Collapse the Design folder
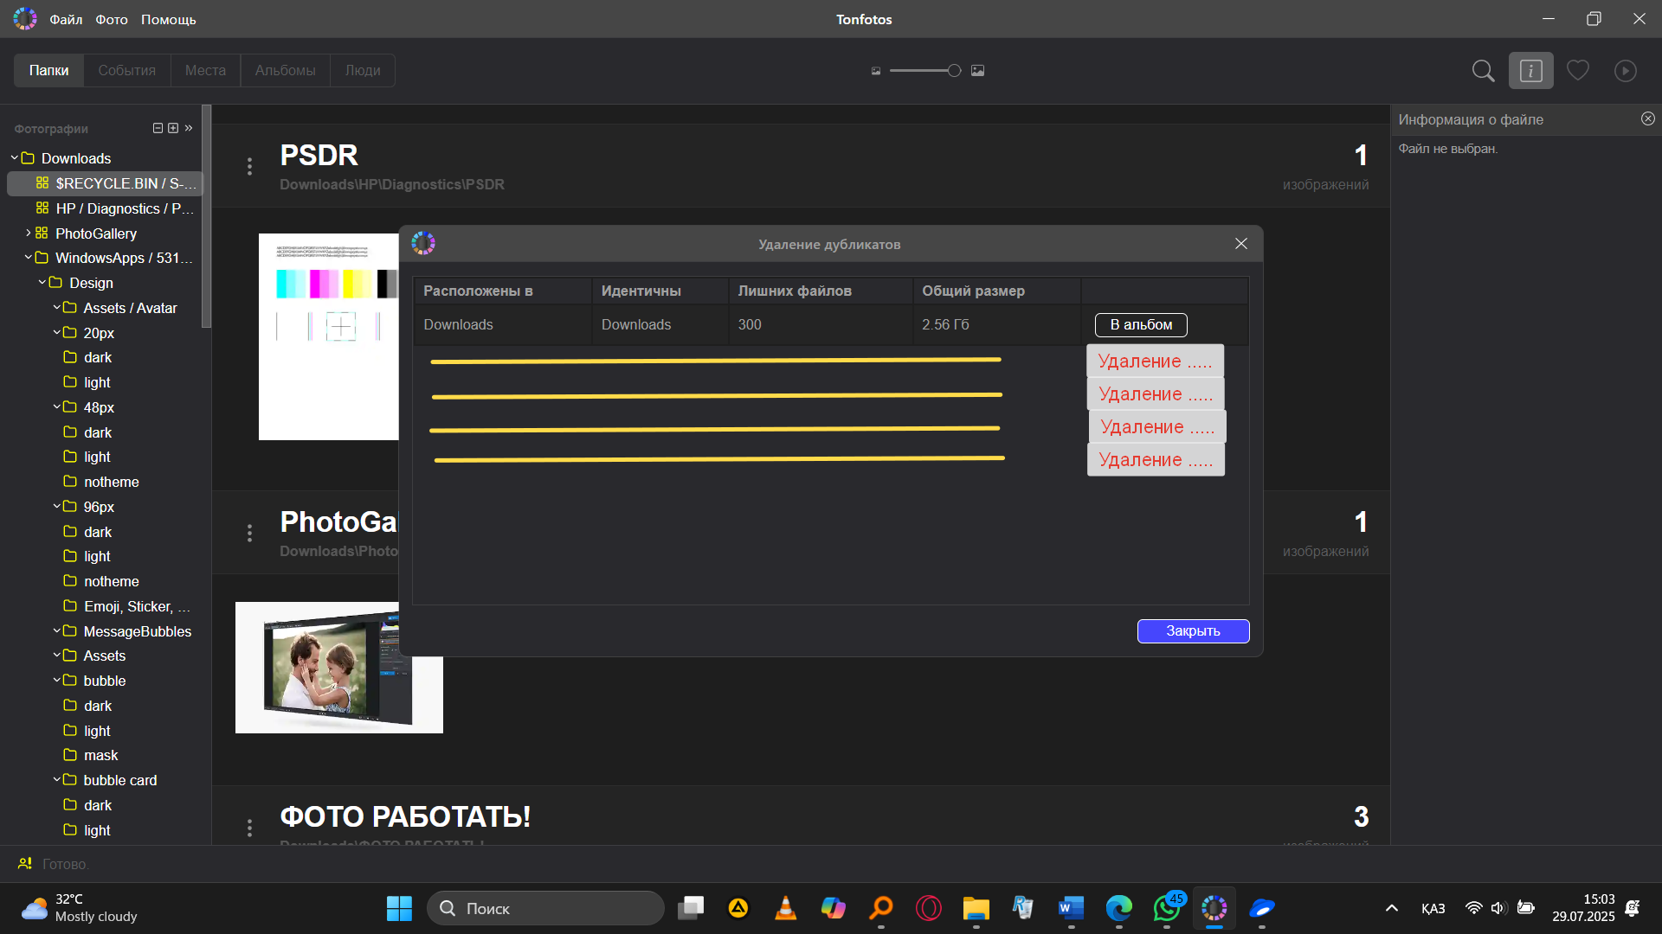Viewport: 1662px width, 934px height. [x=42, y=282]
